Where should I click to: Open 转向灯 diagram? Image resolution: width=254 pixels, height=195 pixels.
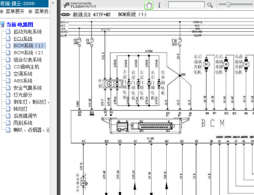click(x=20, y=109)
